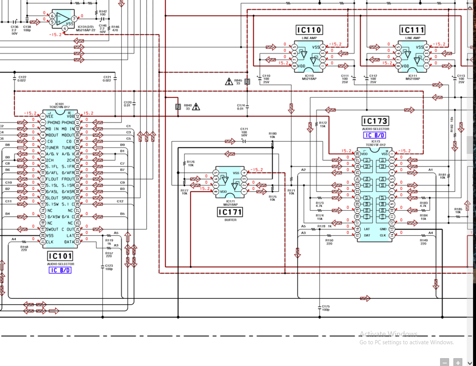
Task: Select the C175 100p capacitor label
Action: 326,308
